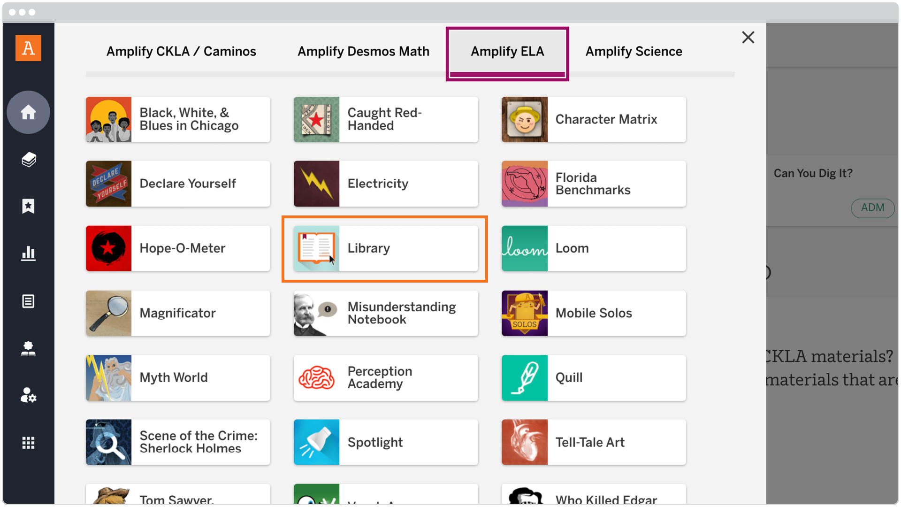Click the bookmark icon in the sidebar
Screen dimensions: 901x507
[28, 207]
